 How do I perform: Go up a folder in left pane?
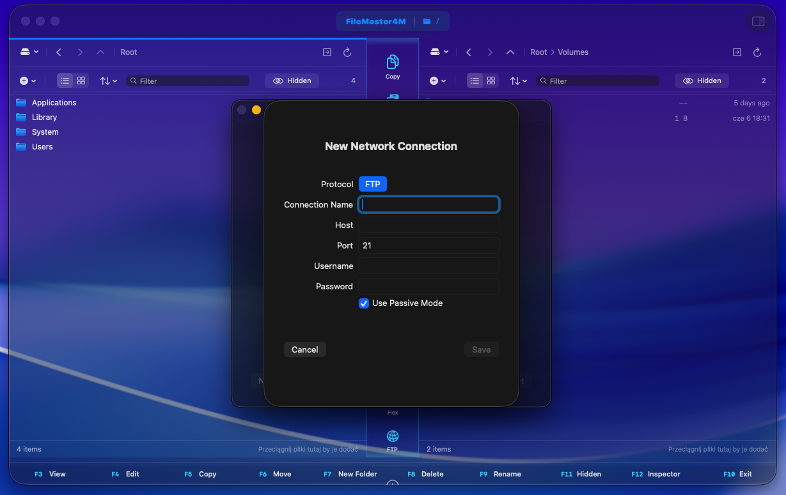(100, 52)
